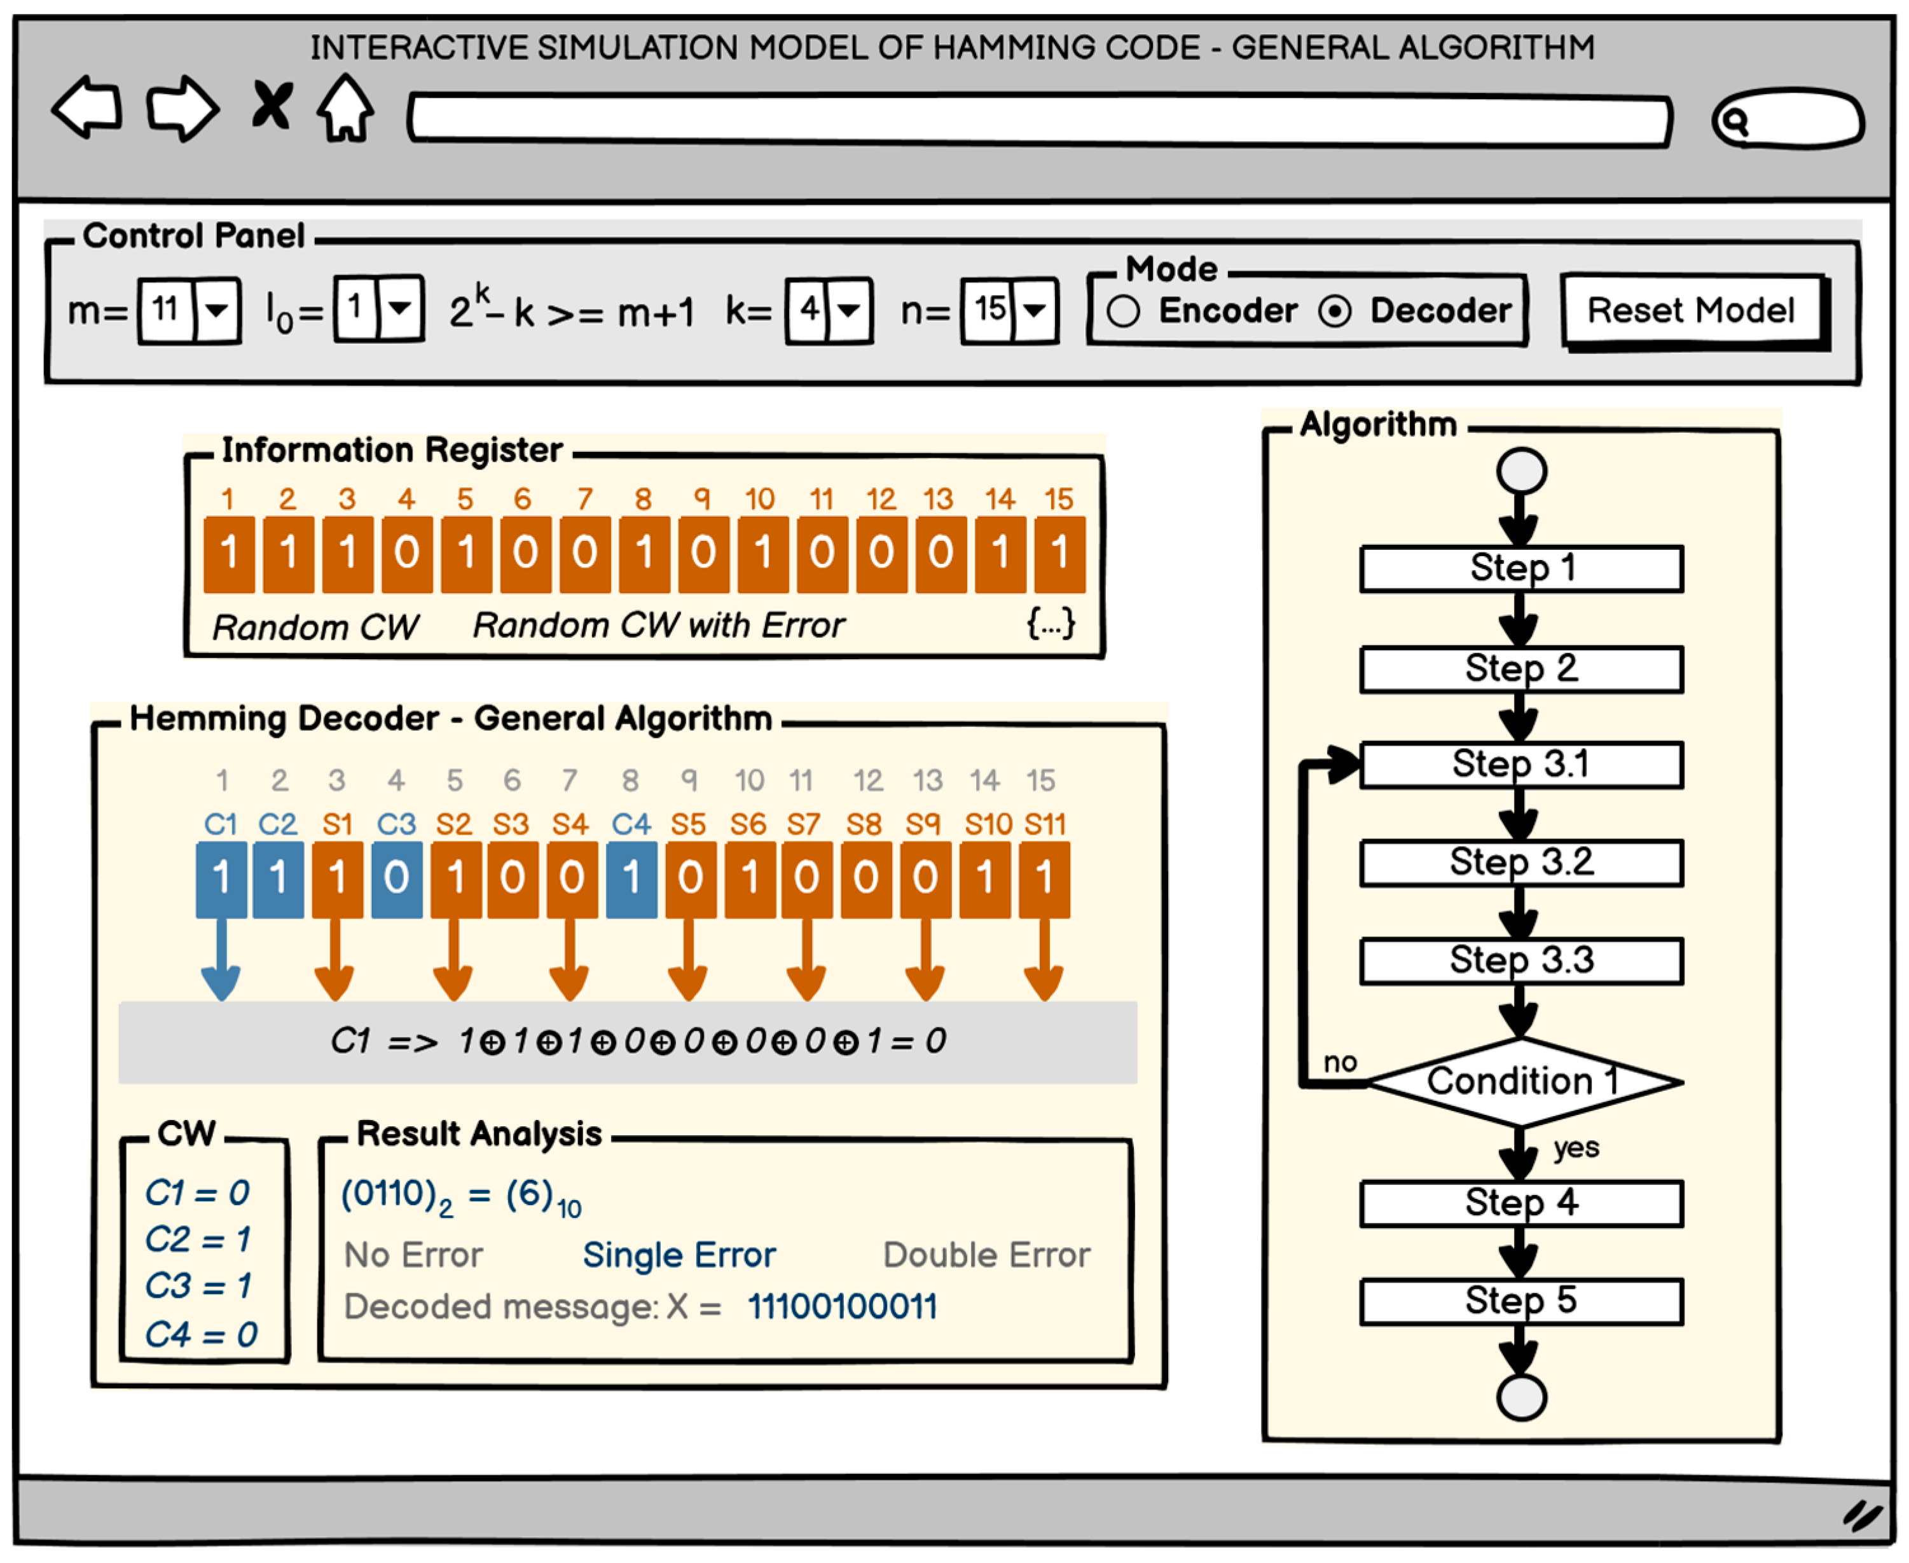Open the m= value dropdown
This screenshot has height=1563, width=1909.
[216, 311]
